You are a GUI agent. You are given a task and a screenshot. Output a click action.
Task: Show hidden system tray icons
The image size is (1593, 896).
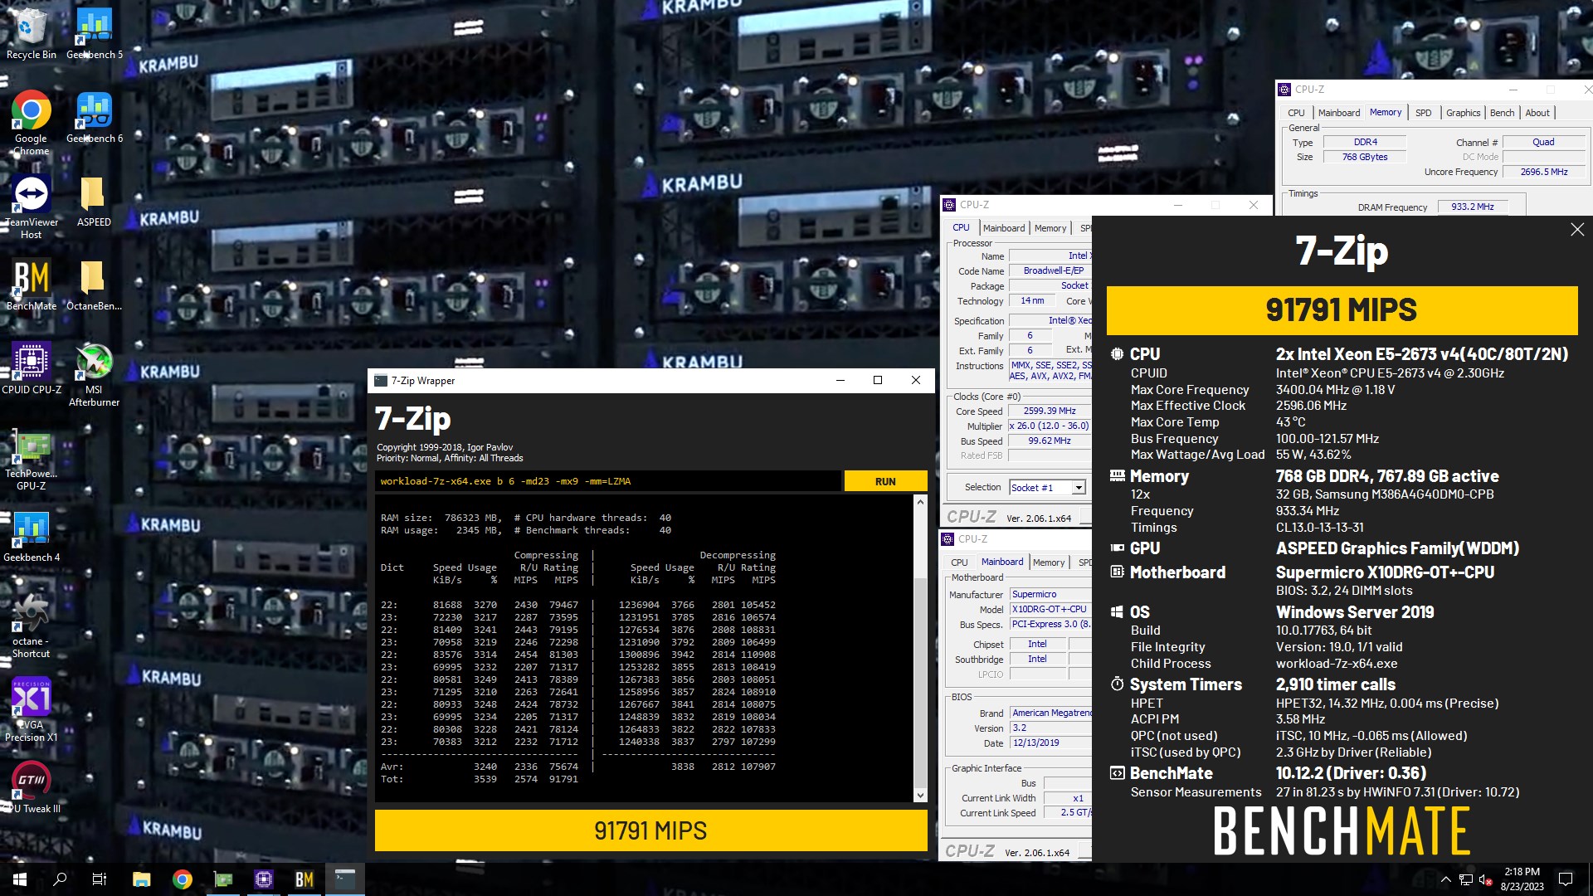click(1445, 879)
